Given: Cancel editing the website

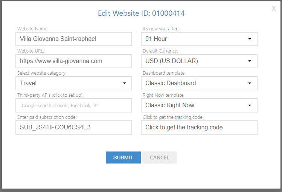Looking at the screenshot, I should coord(159,157).
